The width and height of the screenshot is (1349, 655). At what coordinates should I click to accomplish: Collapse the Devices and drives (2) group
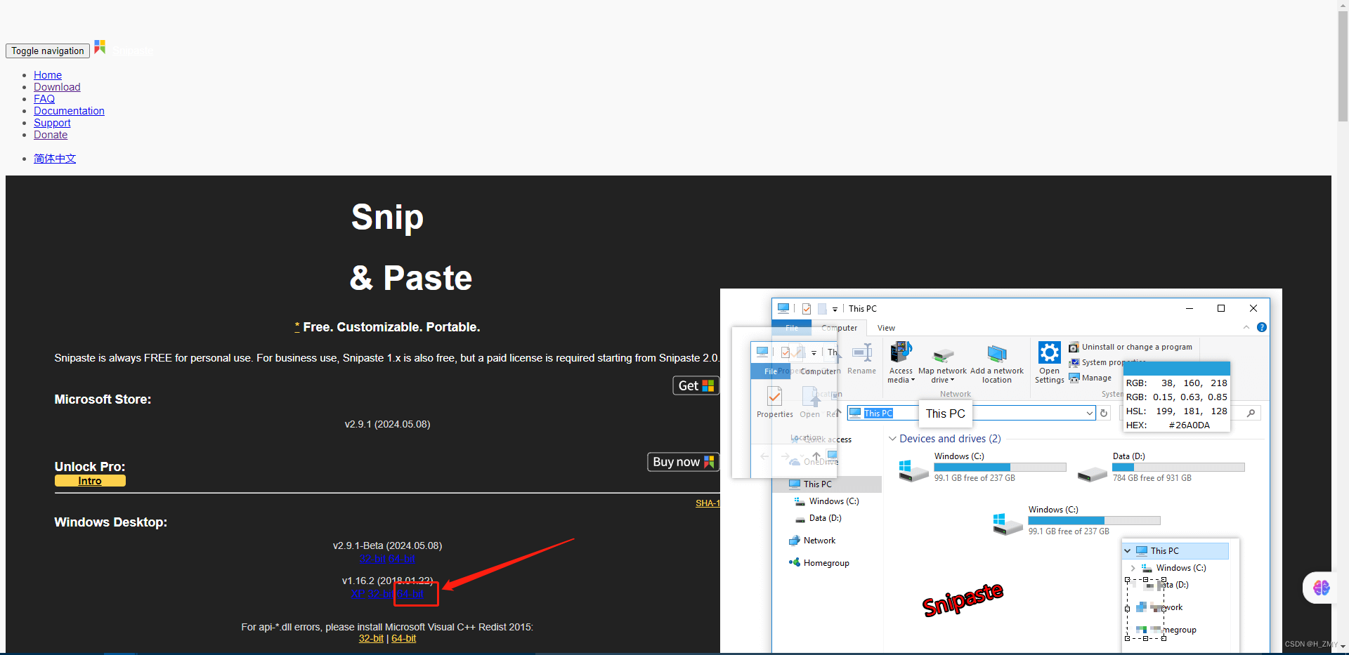coord(892,439)
